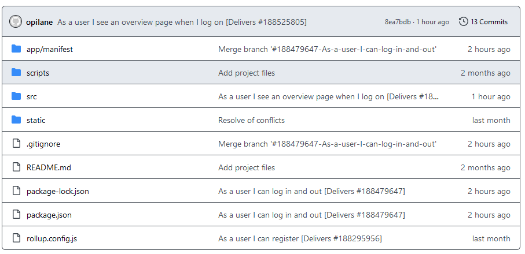Click the opilane user avatar
525x254 pixels.
point(16,22)
